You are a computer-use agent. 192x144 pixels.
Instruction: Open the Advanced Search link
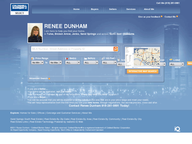coord(39,78)
